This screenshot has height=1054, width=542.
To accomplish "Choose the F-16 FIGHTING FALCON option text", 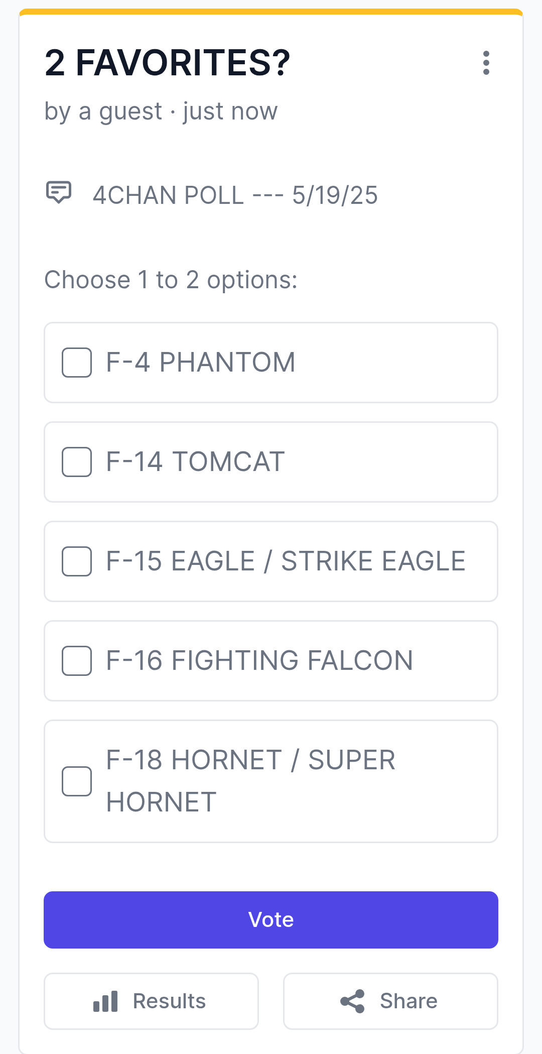I will pos(259,660).
